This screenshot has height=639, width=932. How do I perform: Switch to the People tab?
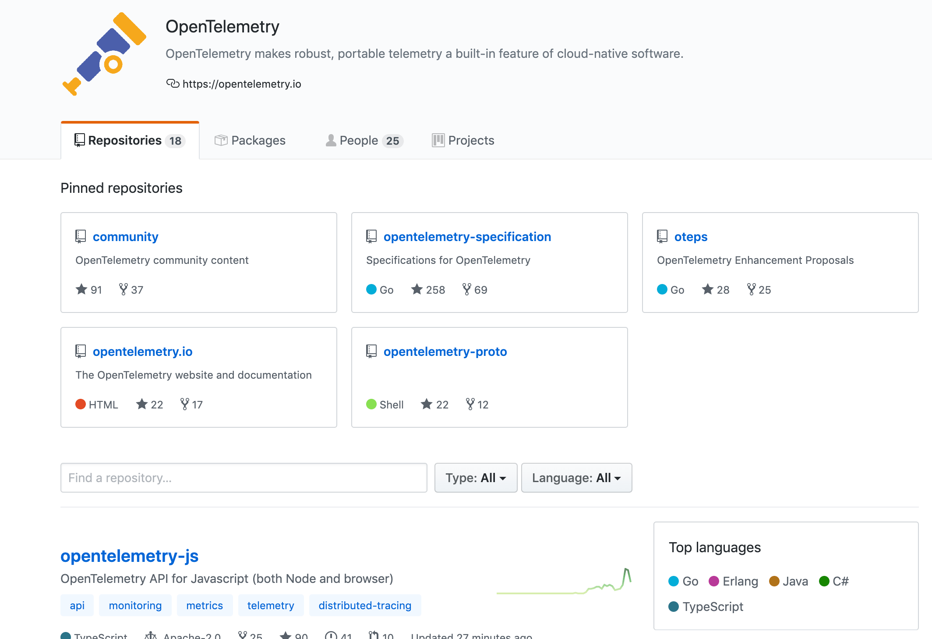364,140
